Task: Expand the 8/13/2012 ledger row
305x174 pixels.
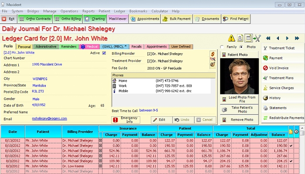Action: tap(101, 141)
